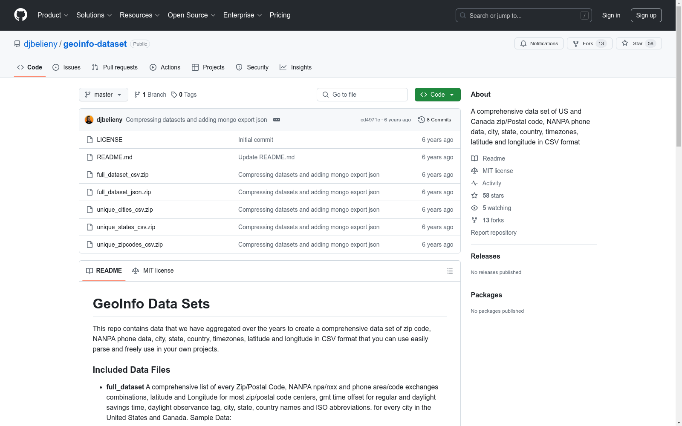
Task: Click the book icon beside Readme in About
Action: (x=474, y=158)
